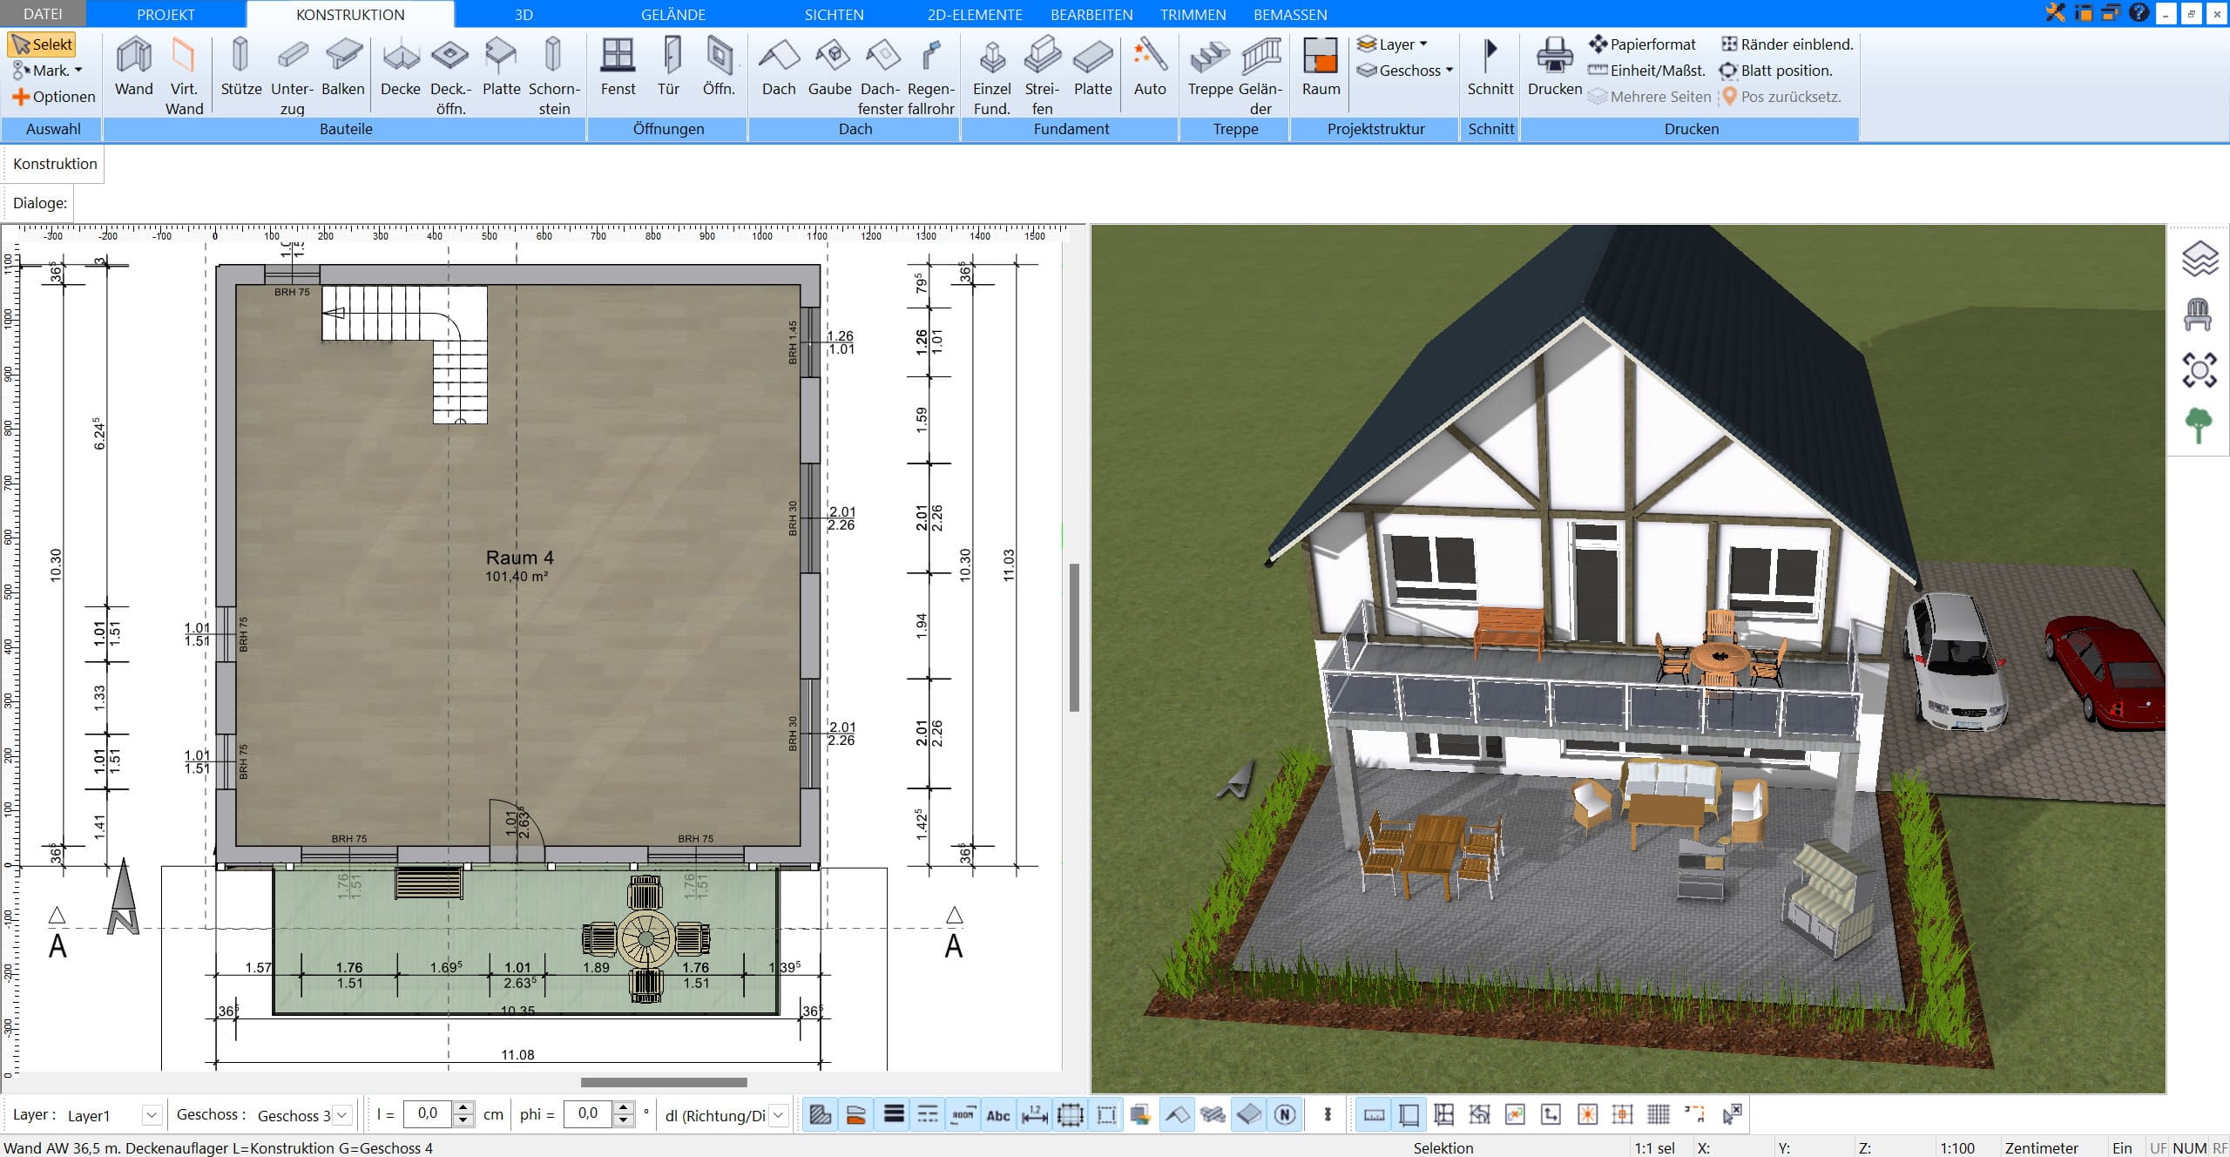Toggle the 1,2 dimension display button
Viewport: 2230px width, 1157px height.
(x=1034, y=1114)
